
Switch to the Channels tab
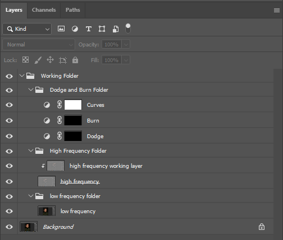tap(44, 10)
